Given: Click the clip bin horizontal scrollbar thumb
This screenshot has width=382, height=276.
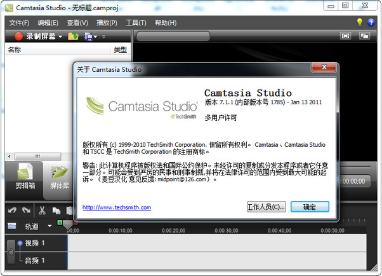Looking at the screenshot, I should 38,156.
